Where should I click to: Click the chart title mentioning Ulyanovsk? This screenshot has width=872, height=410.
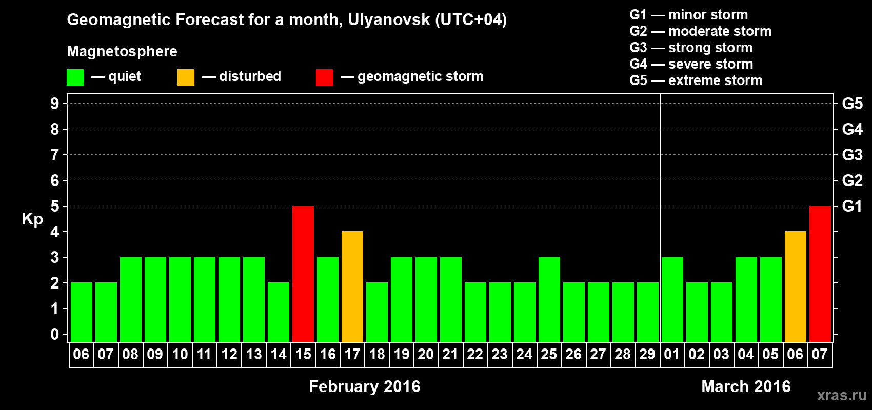[287, 20]
